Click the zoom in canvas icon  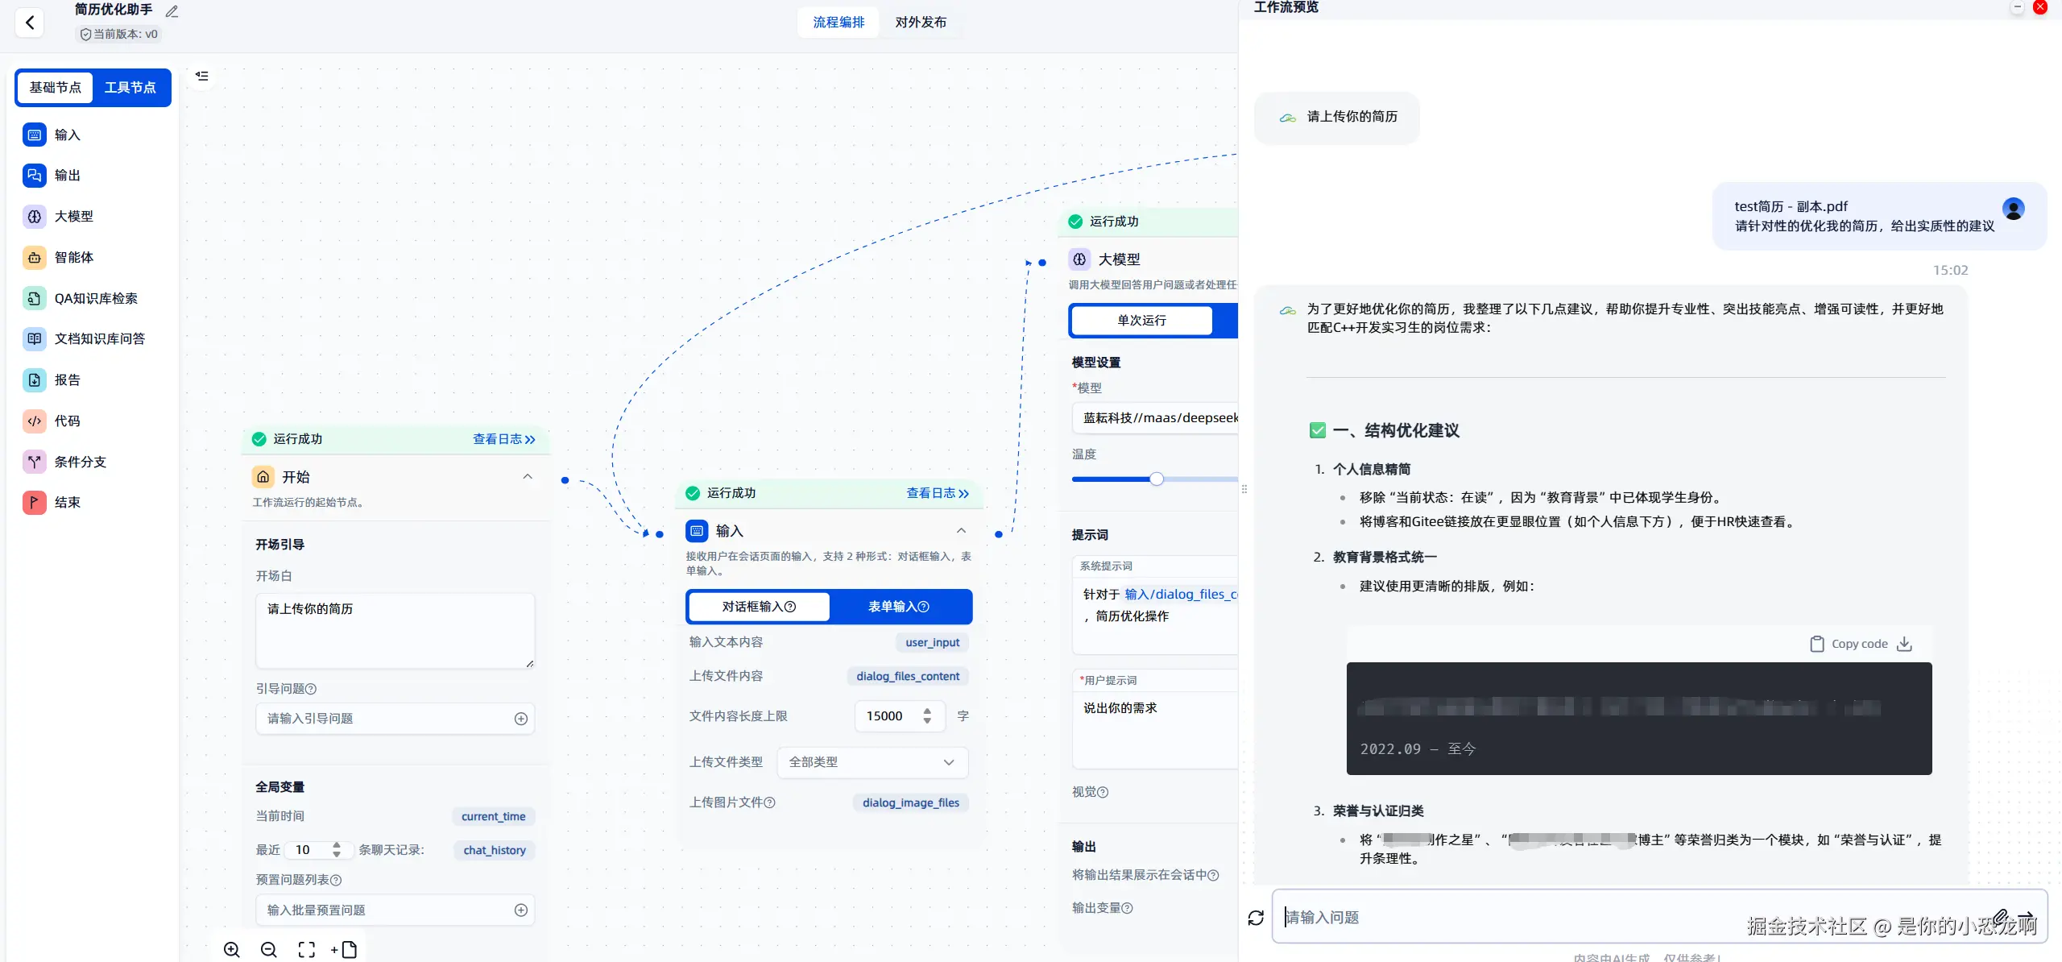click(232, 950)
